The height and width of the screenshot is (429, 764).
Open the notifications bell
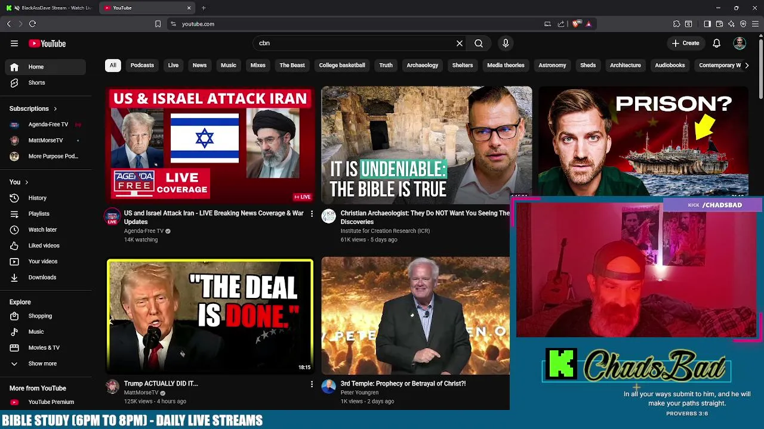click(x=717, y=43)
